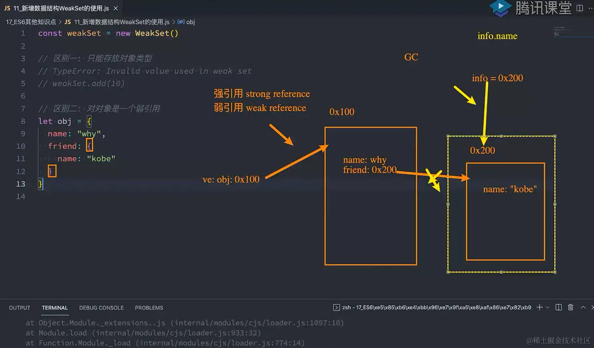594x348 pixels.
Task: Click line number 13 in the gutter
Action: coord(21,184)
